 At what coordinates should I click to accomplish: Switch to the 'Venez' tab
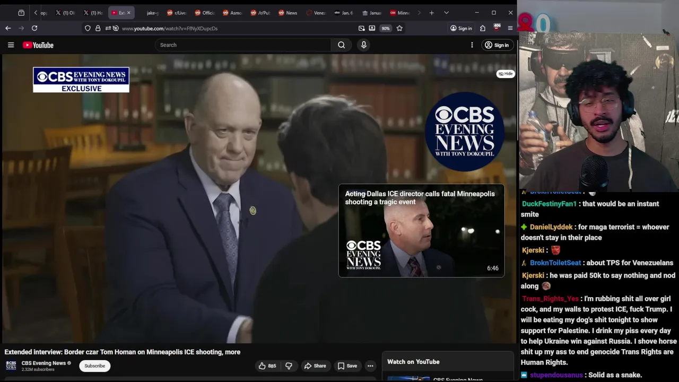pyautogui.click(x=316, y=13)
